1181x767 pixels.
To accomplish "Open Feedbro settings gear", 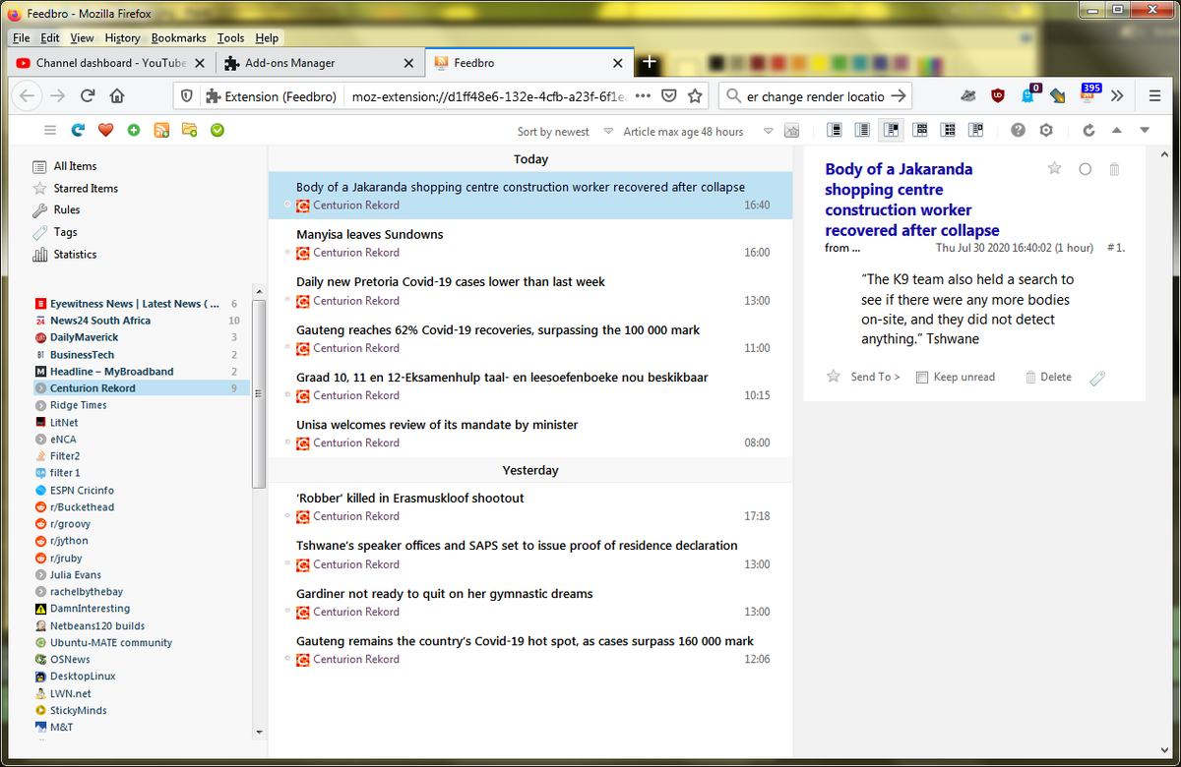I will tap(1046, 130).
